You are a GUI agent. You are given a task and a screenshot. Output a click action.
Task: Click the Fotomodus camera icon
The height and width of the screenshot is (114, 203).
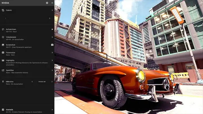[x=3, y=53]
